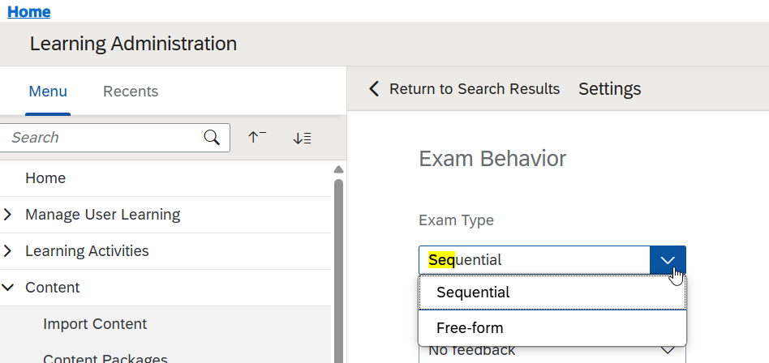
Task: Choose Sequential from the exam type list
Action: [x=473, y=293]
